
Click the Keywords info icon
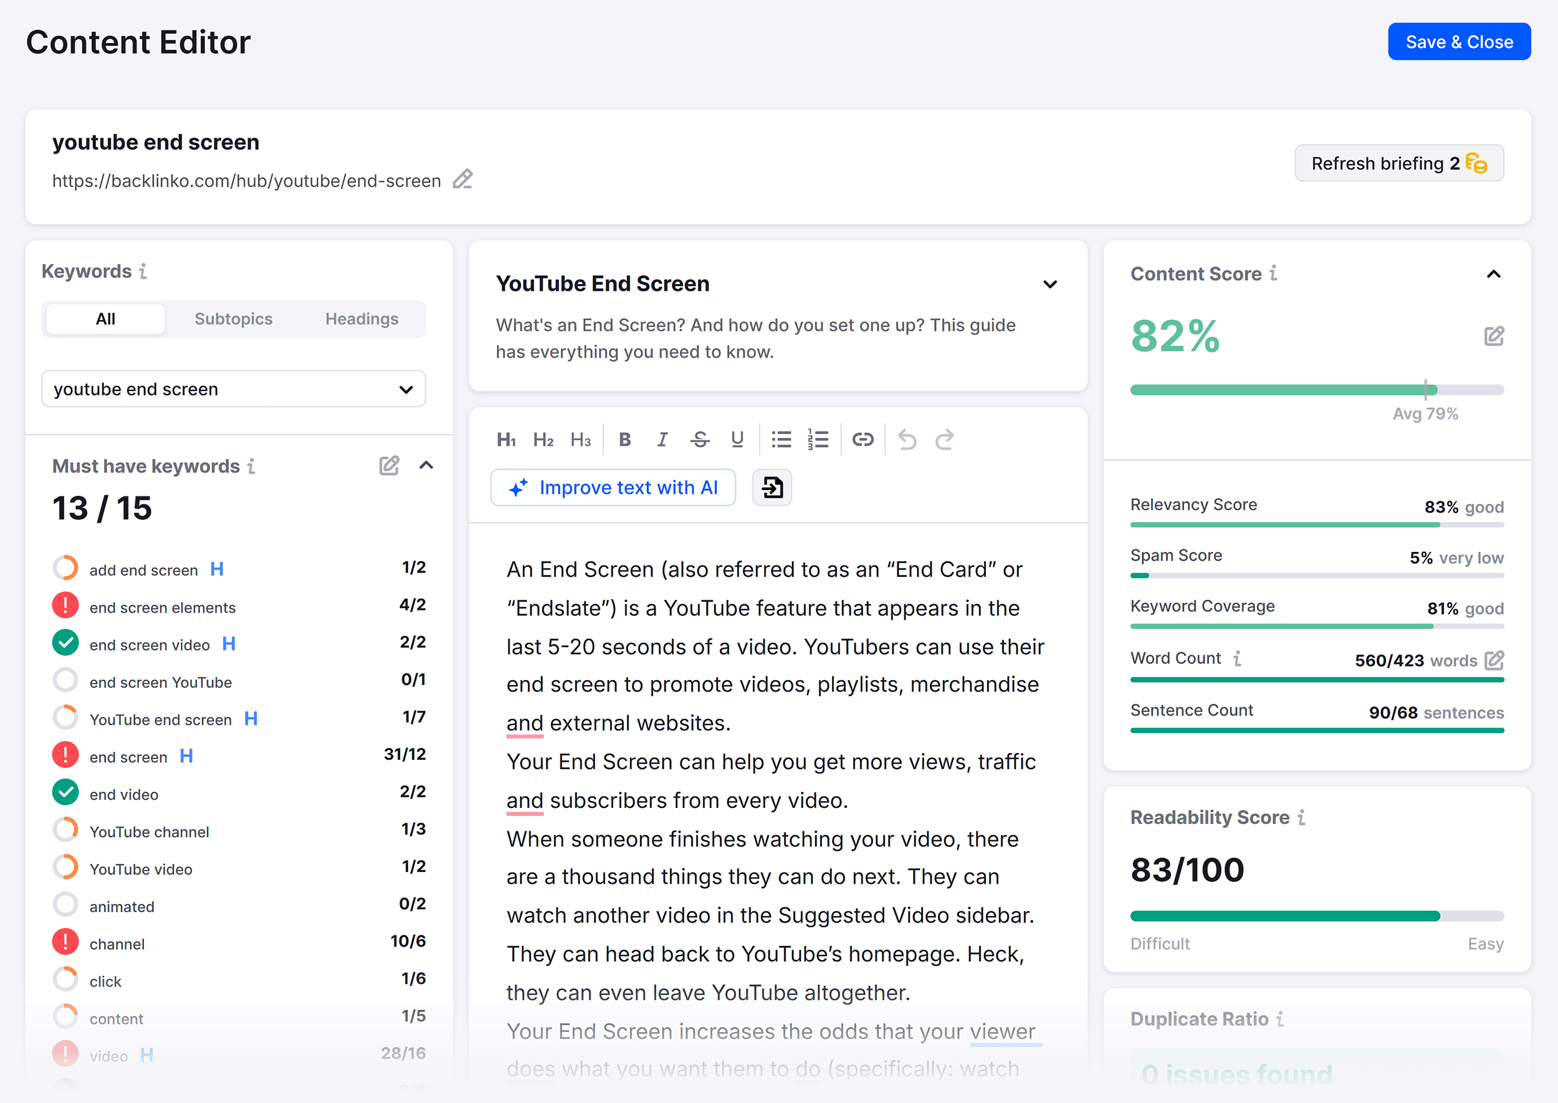pos(143,271)
